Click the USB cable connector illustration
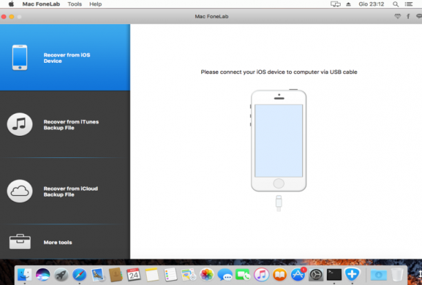The image size is (422, 285). 279,204
